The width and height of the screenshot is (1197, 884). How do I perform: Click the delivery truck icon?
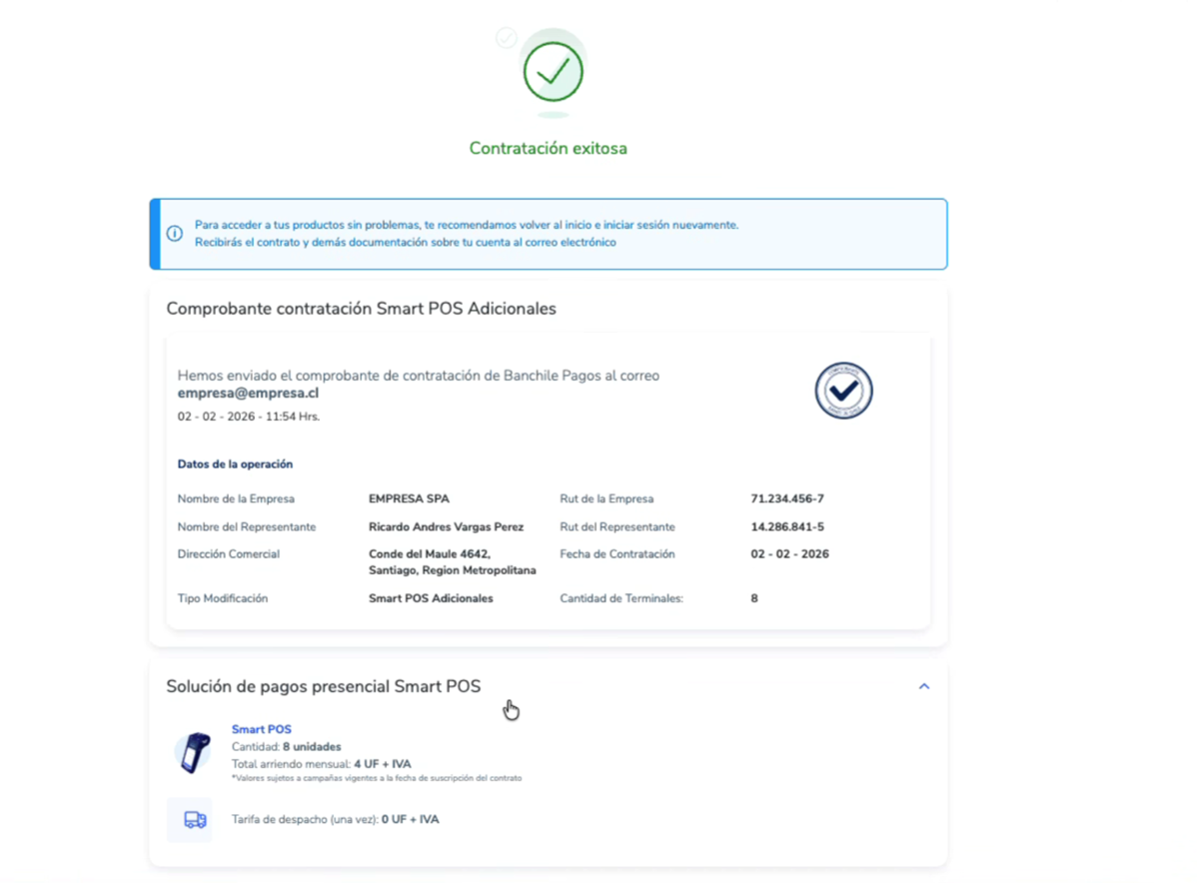click(x=195, y=820)
